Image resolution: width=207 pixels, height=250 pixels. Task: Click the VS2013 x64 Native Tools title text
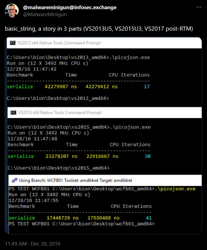tap(59, 43)
